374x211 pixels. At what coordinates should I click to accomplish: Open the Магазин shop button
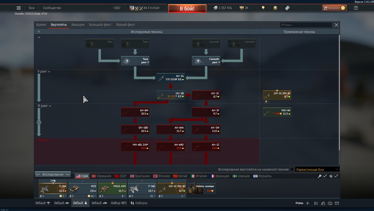click(x=333, y=8)
